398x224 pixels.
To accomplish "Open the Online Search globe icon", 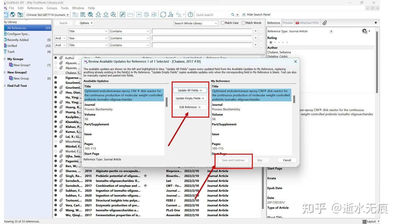I will pos(12,14).
